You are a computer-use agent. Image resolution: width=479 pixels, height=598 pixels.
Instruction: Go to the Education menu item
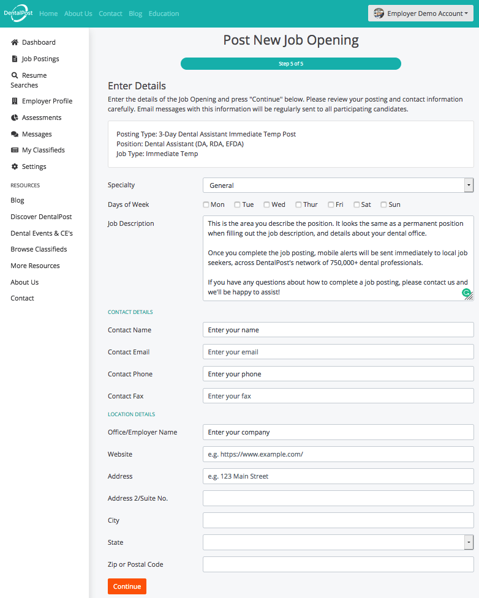(164, 13)
